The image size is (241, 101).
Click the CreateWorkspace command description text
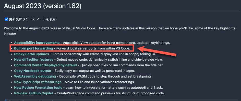(111, 93)
